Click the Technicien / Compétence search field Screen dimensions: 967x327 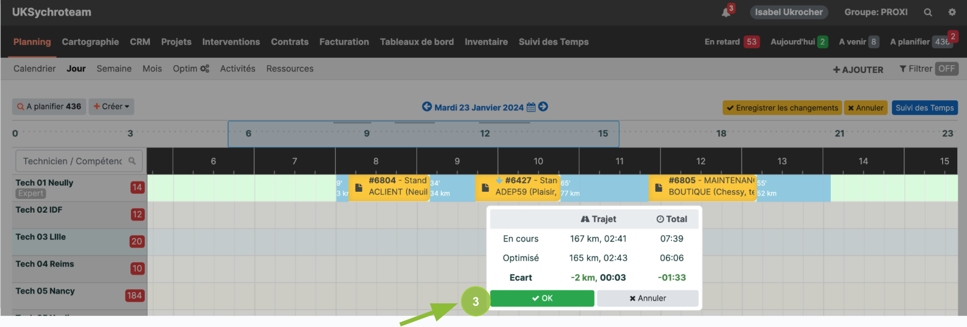(73, 161)
